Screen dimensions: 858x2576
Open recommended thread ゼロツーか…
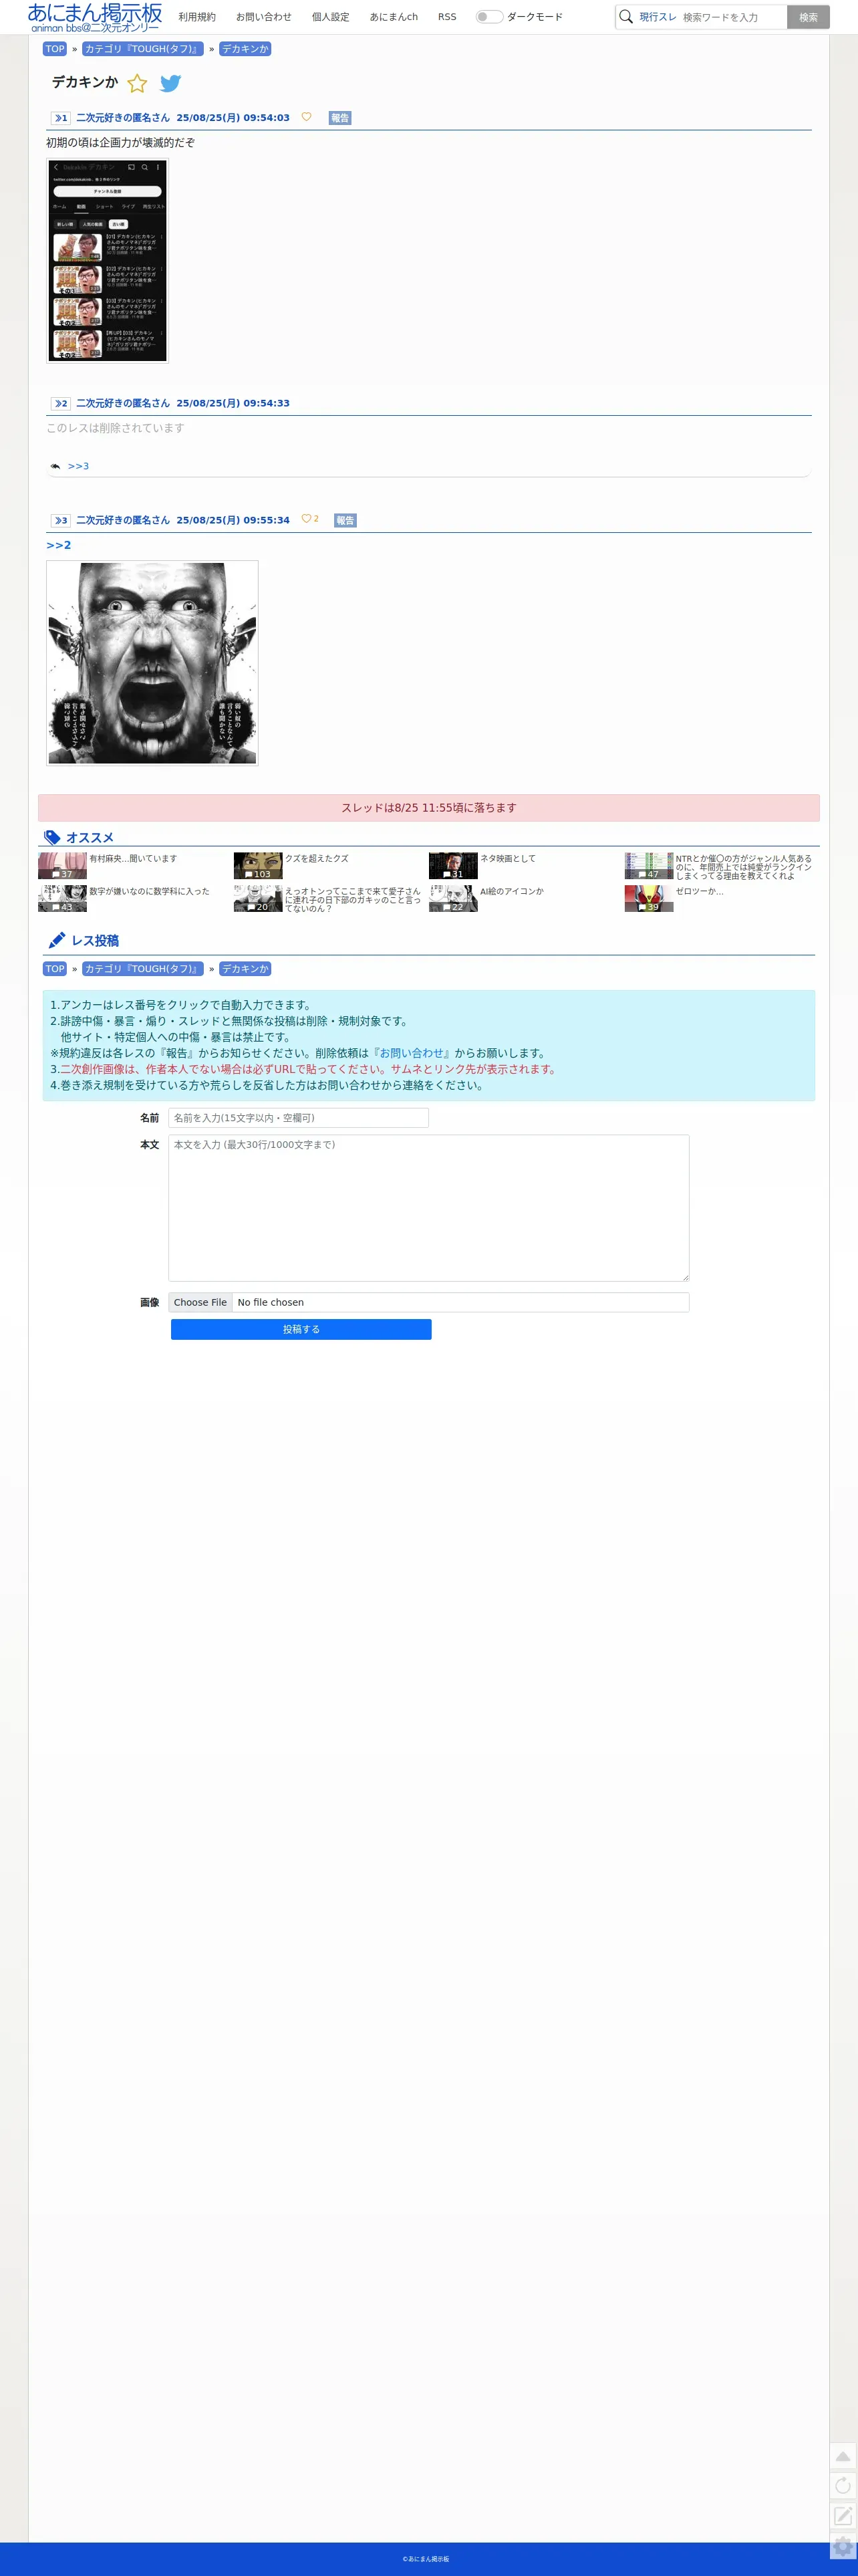click(699, 891)
